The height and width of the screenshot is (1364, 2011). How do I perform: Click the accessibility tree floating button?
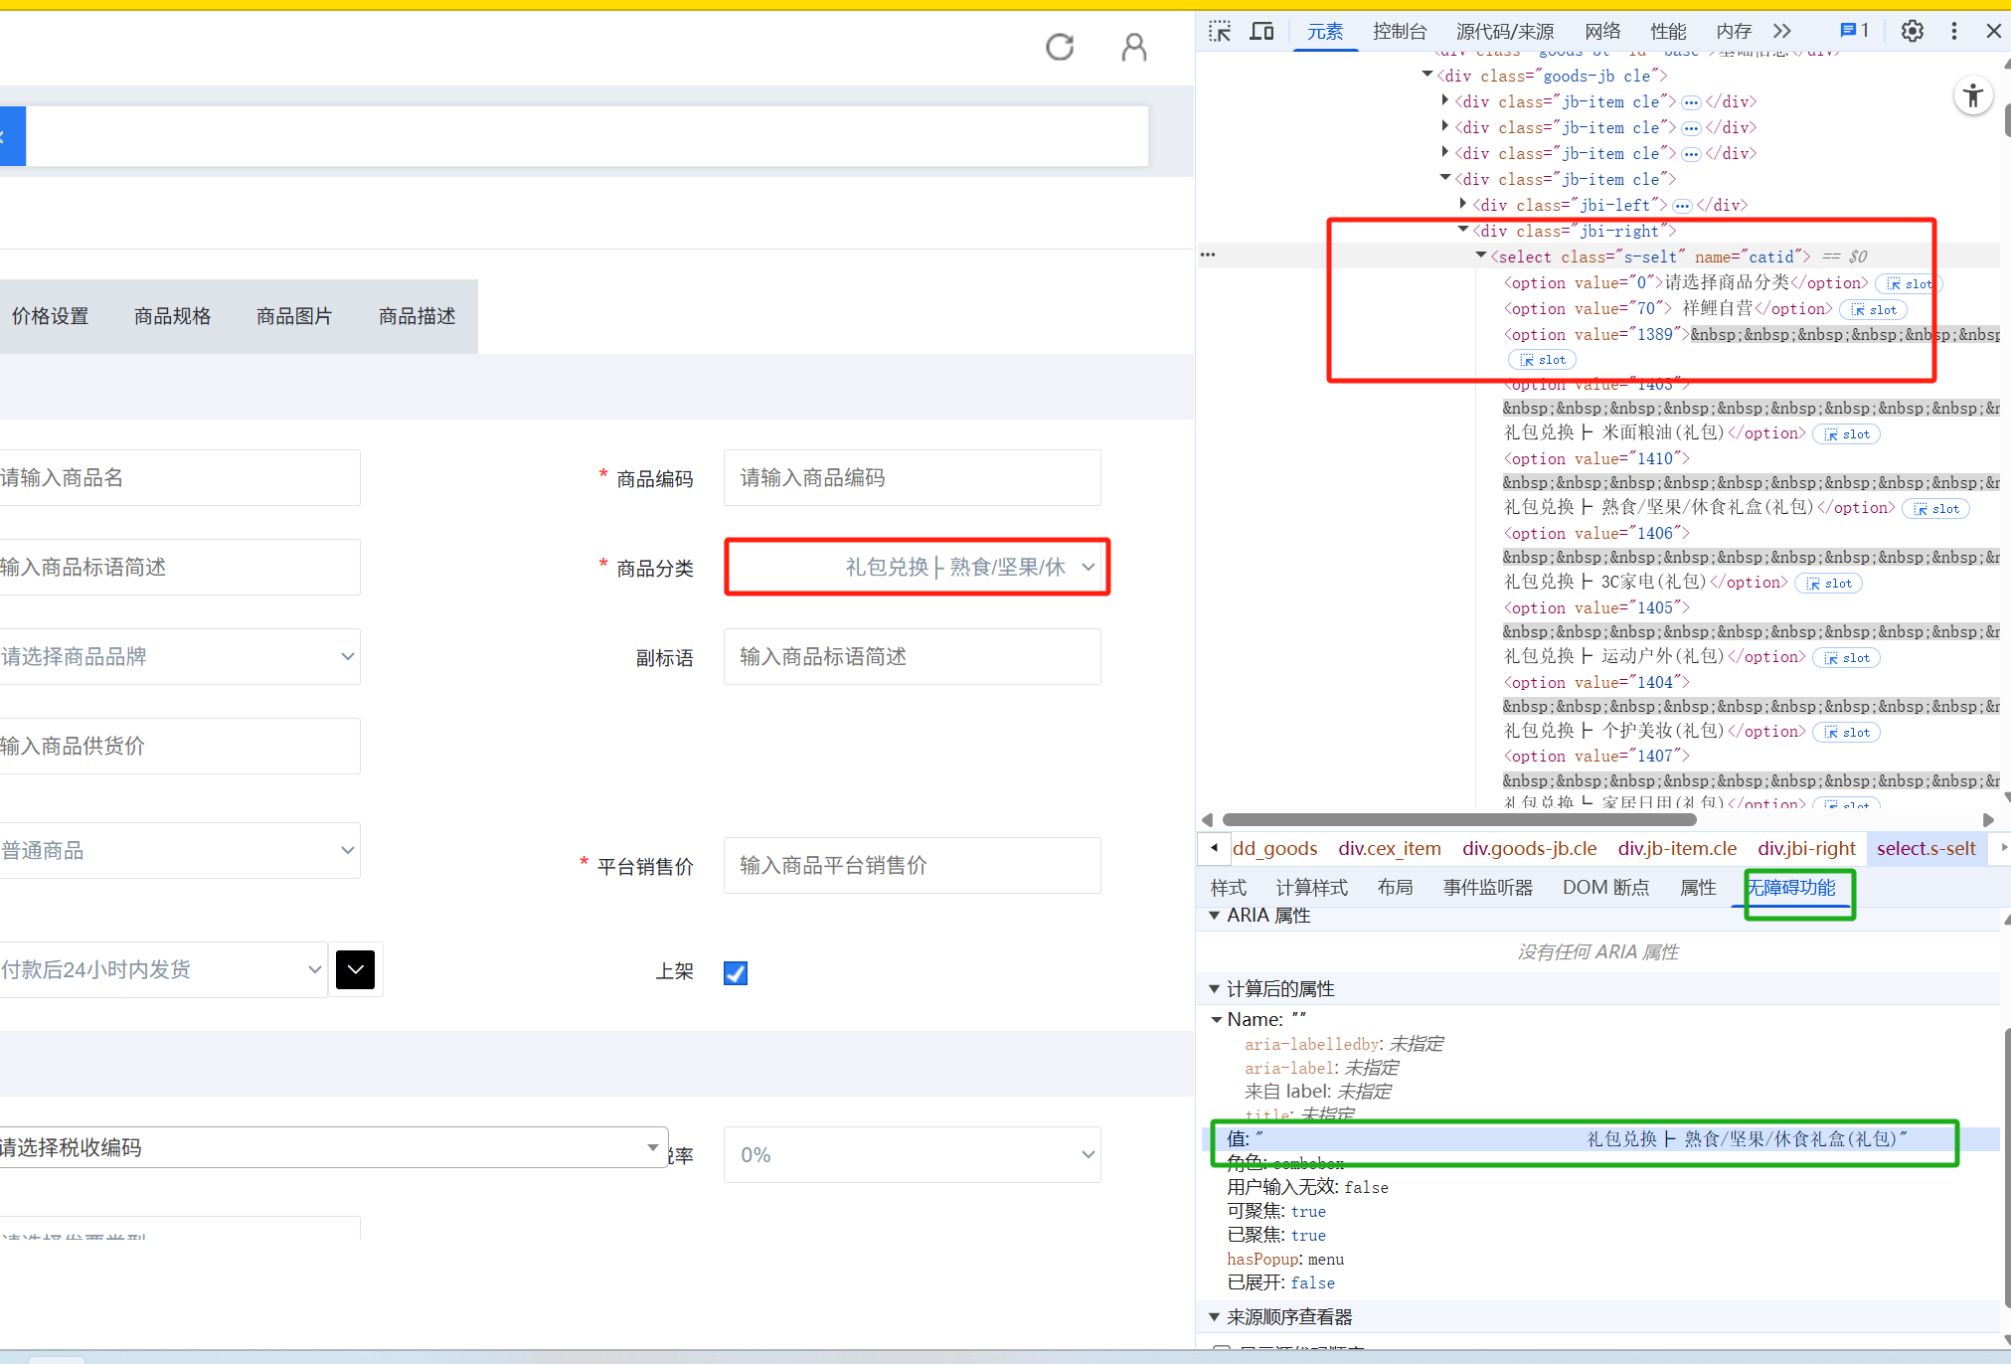coord(1972,96)
